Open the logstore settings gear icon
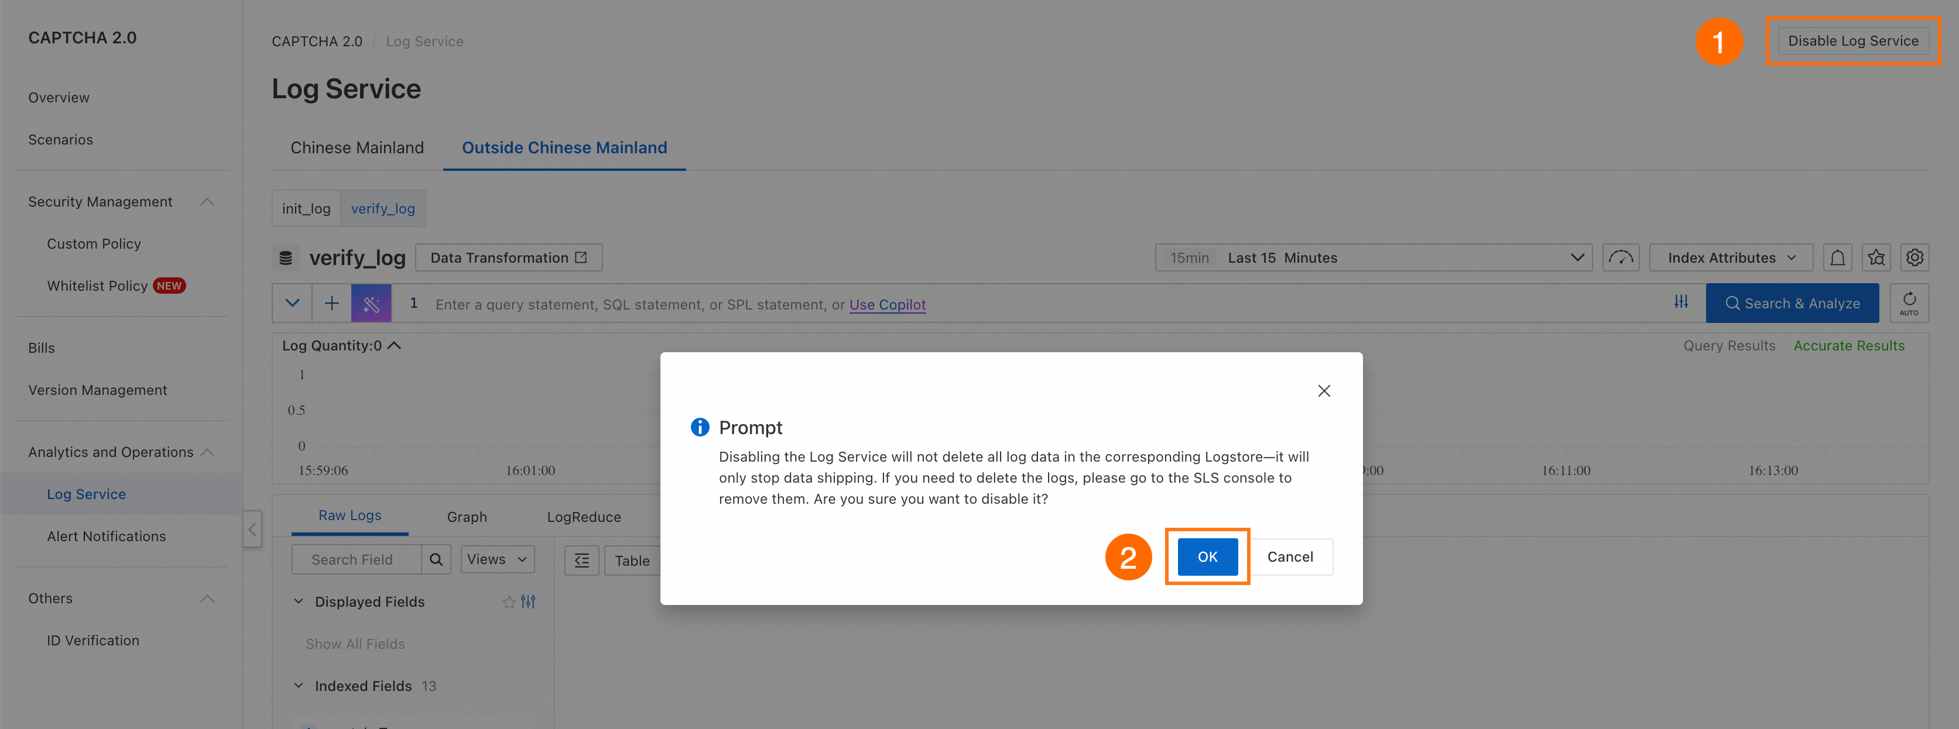The image size is (1959, 729). [1914, 257]
